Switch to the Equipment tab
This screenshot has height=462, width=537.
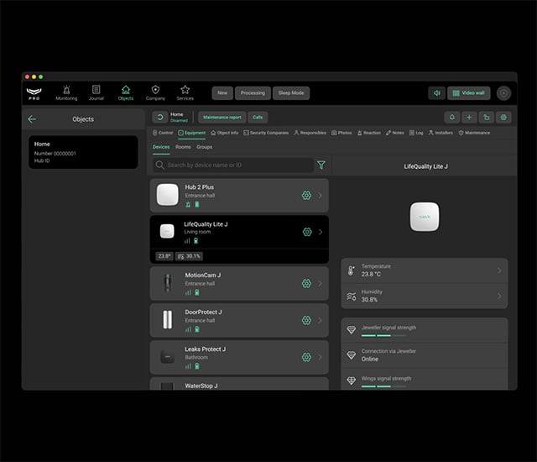click(x=192, y=133)
